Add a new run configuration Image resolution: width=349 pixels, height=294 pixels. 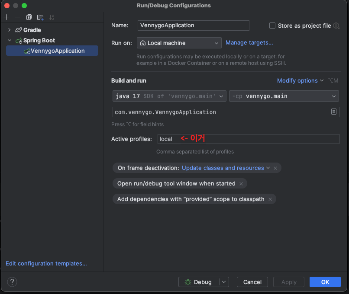coord(6,17)
